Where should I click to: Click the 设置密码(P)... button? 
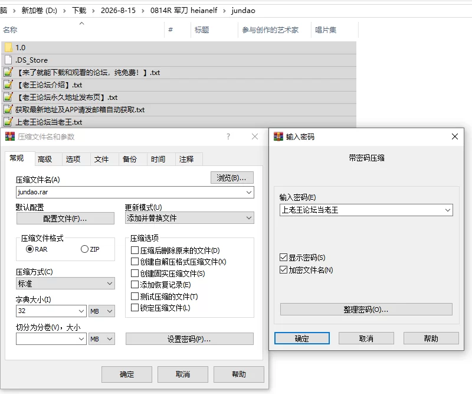pos(189,339)
